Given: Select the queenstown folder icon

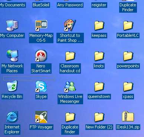Looking at the screenshot, I should 99,87.
